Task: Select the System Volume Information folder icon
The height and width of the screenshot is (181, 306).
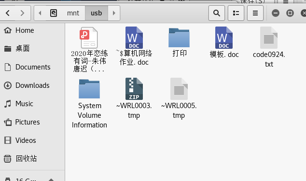Action: tap(89, 89)
